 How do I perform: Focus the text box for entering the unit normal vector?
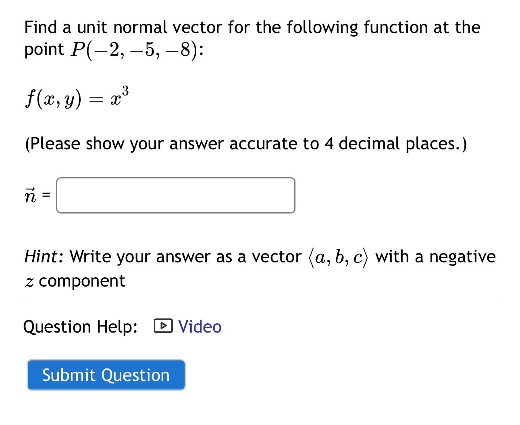175,195
